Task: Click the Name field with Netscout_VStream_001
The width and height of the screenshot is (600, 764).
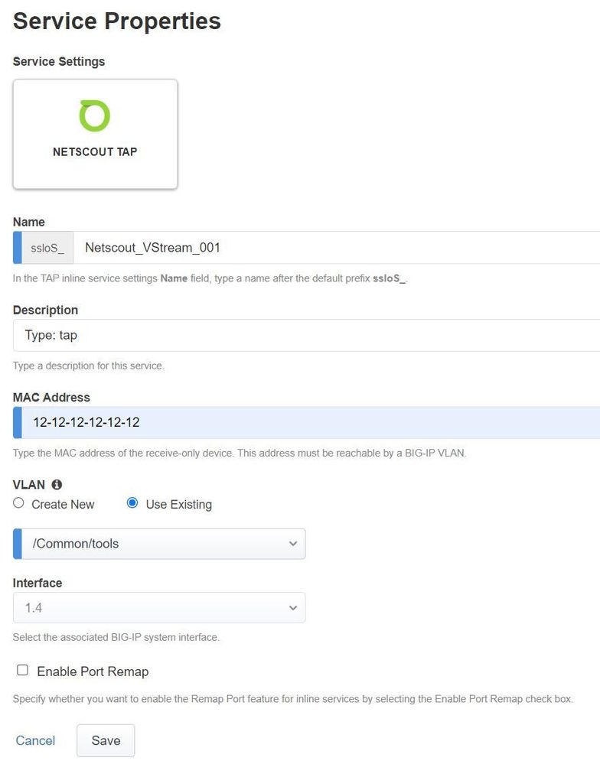Action: pyautogui.click(x=337, y=248)
